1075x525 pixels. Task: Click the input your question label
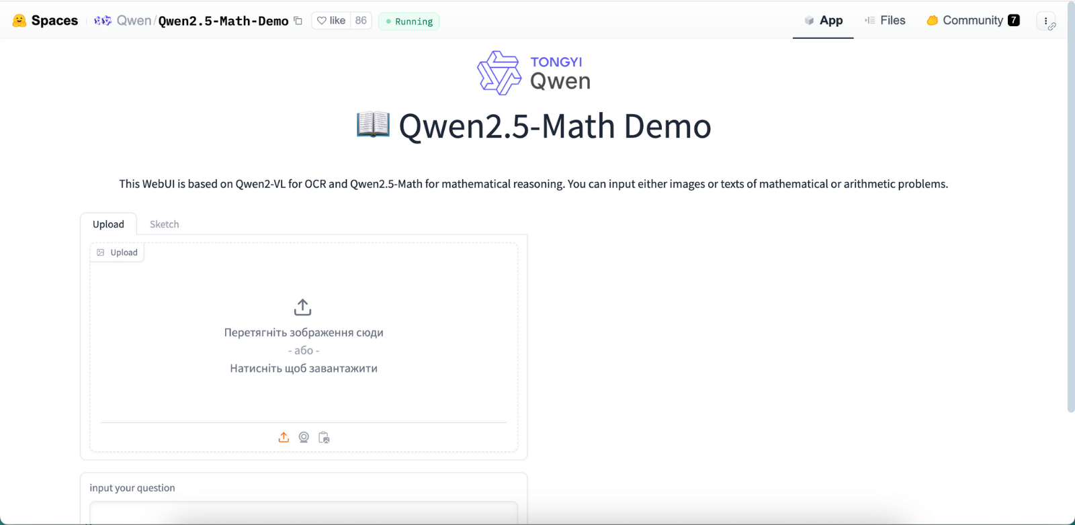click(x=132, y=488)
